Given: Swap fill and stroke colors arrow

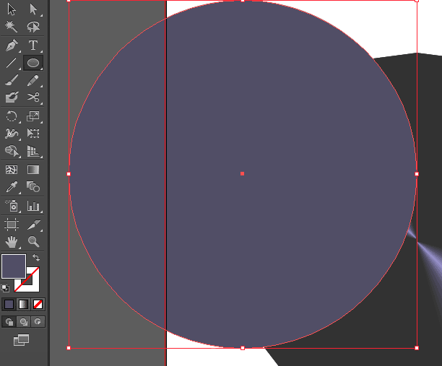Looking at the screenshot, I should [x=36, y=258].
